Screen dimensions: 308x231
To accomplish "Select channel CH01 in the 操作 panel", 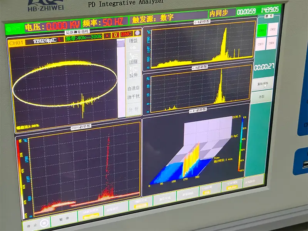I will (262, 30).
